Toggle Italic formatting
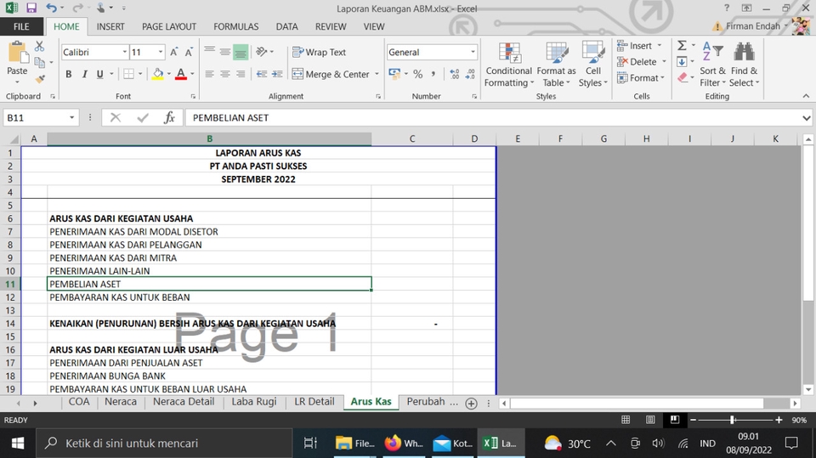 click(x=84, y=74)
